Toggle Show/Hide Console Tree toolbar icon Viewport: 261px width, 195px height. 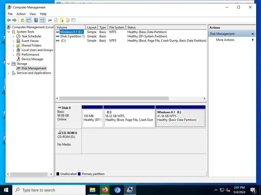tap(29, 20)
